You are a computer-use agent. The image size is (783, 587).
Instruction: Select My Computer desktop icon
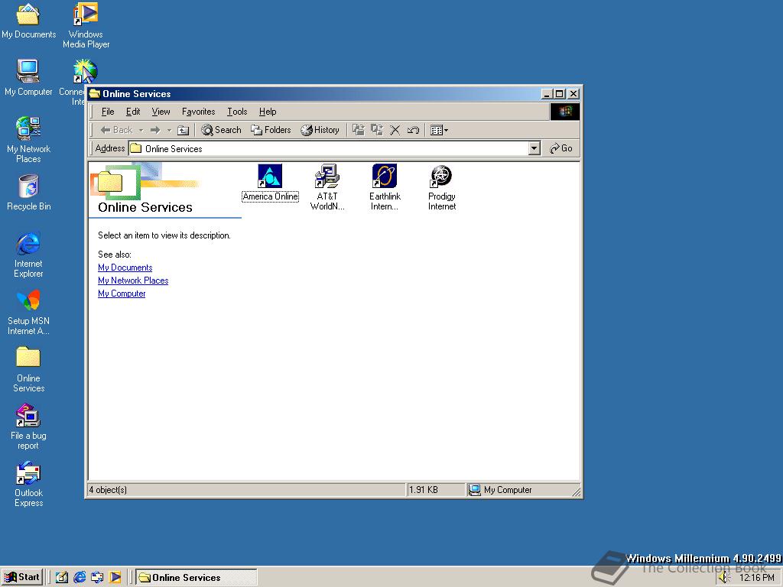point(28,79)
